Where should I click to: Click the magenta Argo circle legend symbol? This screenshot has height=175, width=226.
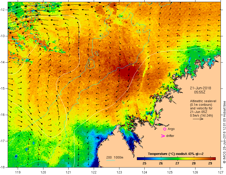[165, 129]
